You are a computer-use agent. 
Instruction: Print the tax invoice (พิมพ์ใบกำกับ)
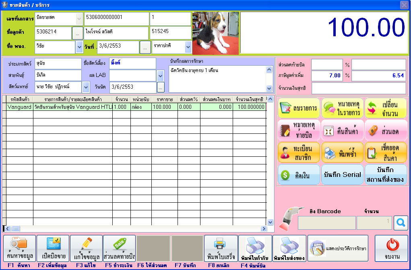[x=255, y=248]
